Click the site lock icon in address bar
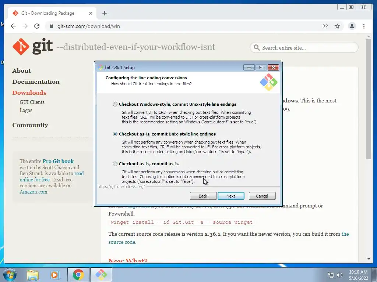This screenshot has width=377, height=282. (51, 26)
